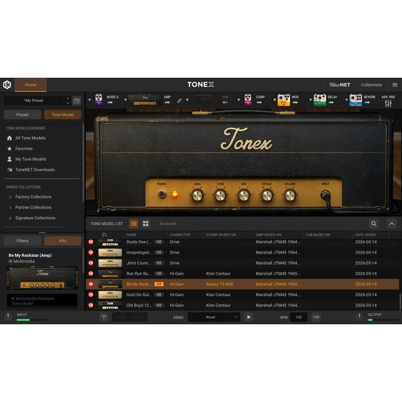Switch to the Filters tab
This screenshot has height=402, width=402.
23,241
